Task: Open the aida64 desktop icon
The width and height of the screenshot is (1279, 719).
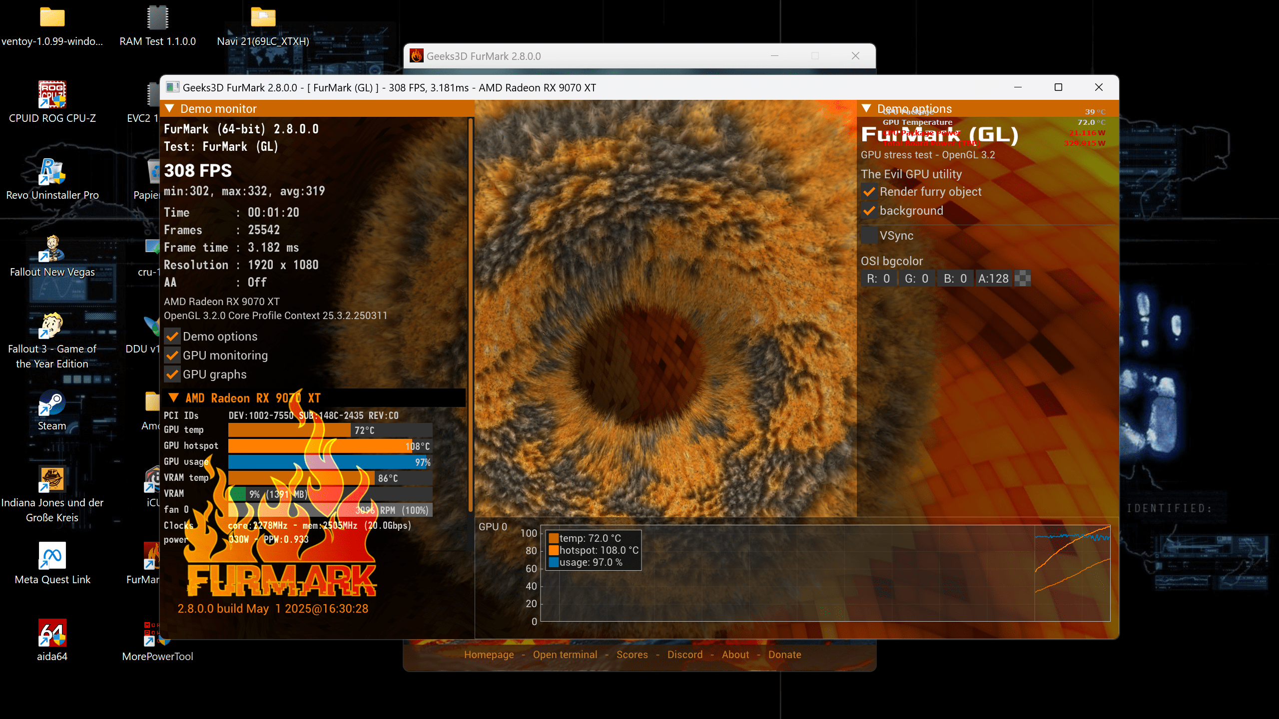Action: (x=52, y=633)
